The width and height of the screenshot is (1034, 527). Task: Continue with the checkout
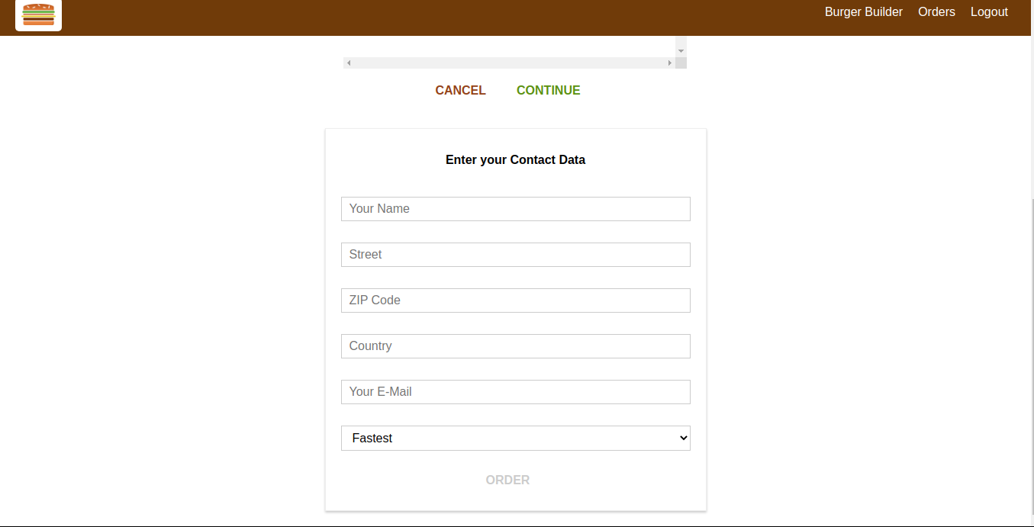pos(549,90)
